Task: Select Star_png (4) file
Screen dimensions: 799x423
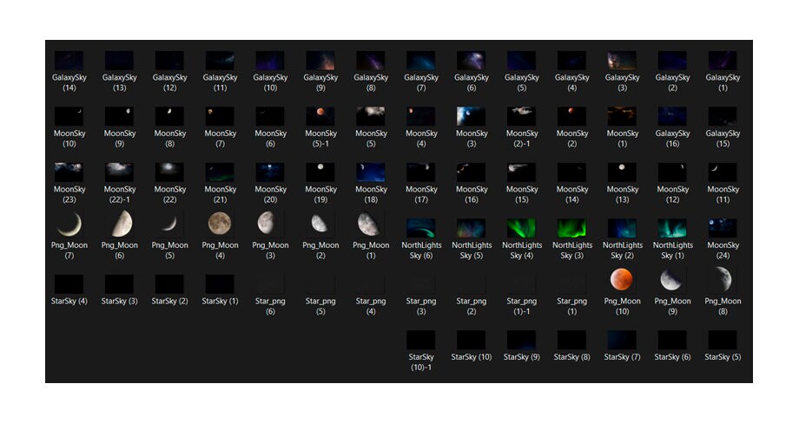Action: tap(371, 284)
